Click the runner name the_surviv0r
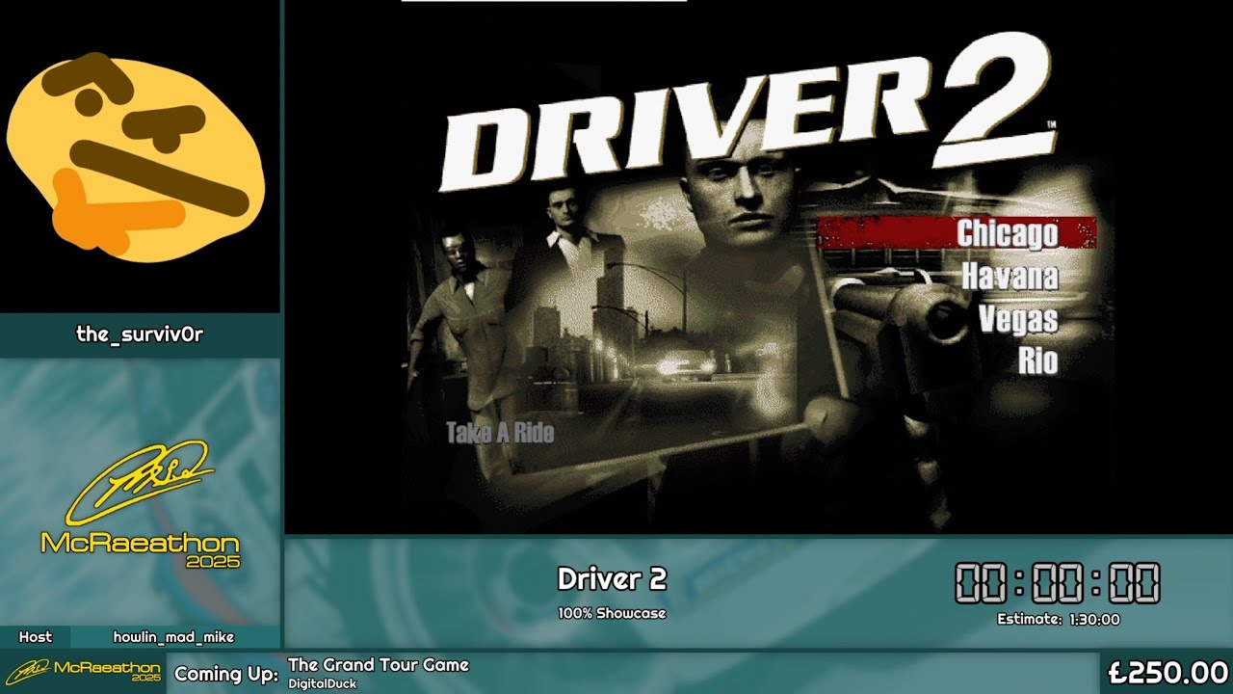The width and height of the screenshot is (1233, 694). (140, 334)
